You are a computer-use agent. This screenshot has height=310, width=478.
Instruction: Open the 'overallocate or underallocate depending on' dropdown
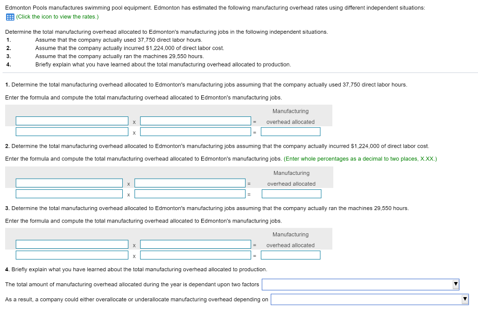pos(370,299)
